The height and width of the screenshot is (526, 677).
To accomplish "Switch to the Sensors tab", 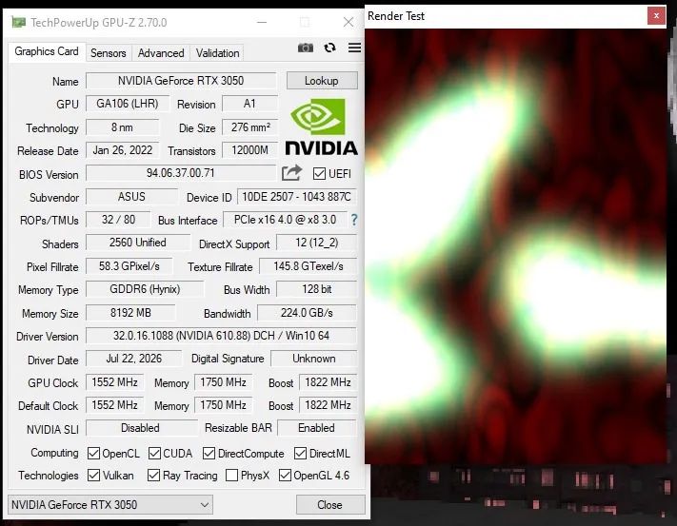I will (108, 53).
